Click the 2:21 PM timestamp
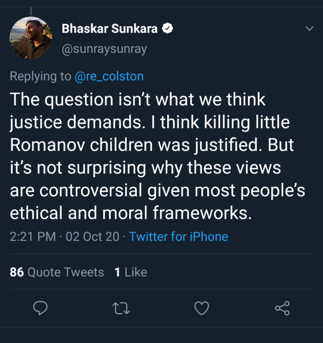This screenshot has width=323, height=343. click(33, 237)
